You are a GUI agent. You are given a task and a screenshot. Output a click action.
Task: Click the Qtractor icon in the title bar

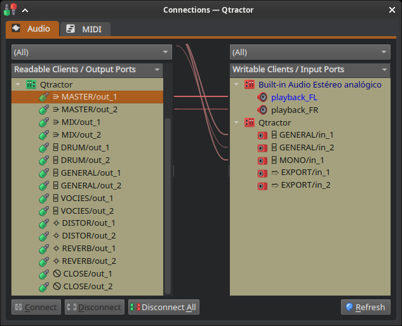click(10, 10)
